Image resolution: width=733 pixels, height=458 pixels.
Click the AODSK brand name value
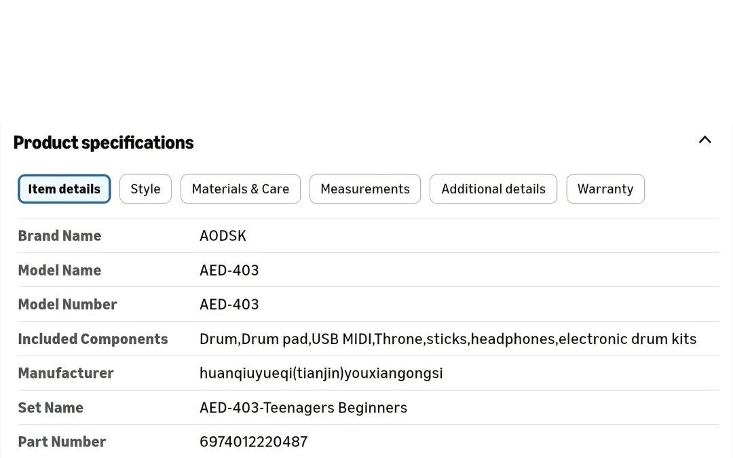223,236
